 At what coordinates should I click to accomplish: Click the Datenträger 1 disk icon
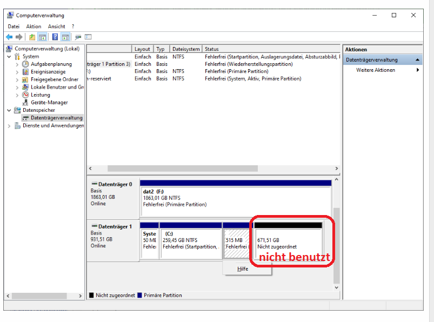pos(95,226)
